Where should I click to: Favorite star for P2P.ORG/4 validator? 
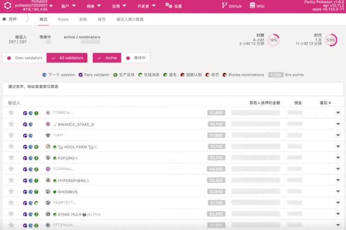tap(11, 158)
